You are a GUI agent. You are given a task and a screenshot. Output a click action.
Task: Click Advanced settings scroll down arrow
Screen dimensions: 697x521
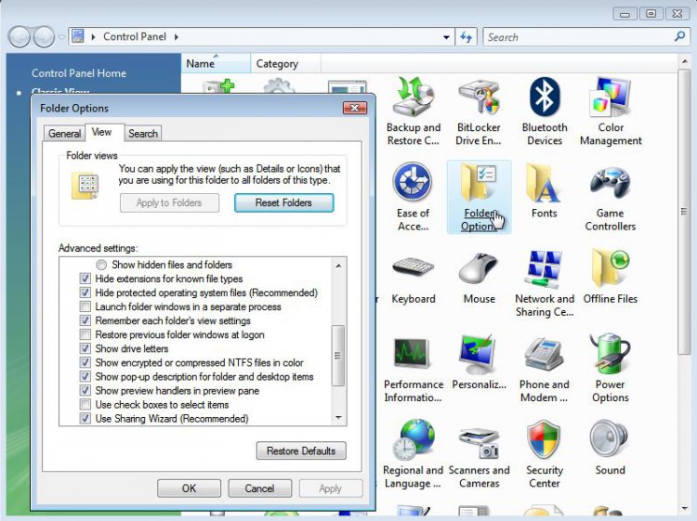click(x=338, y=418)
